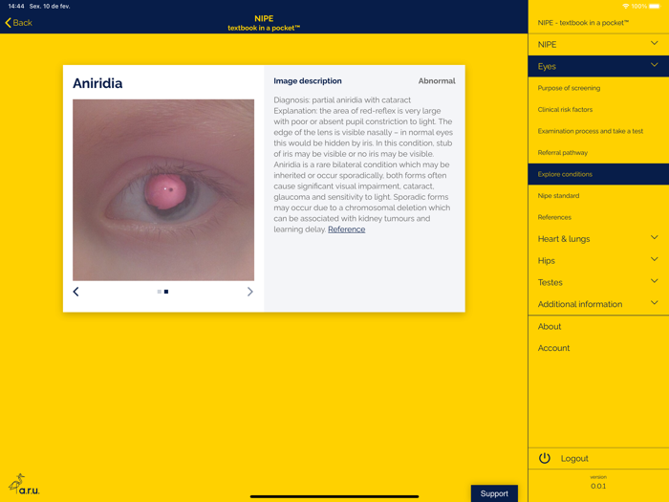Show previous image with left arrow

point(76,292)
